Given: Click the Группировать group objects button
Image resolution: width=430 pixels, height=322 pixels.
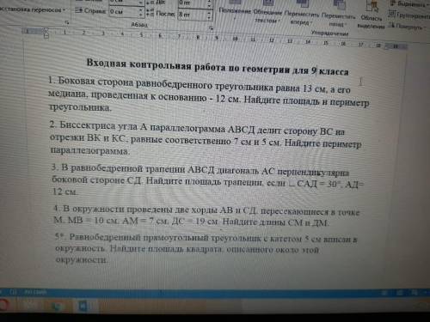Looking at the screenshot, I should click(408, 15).
